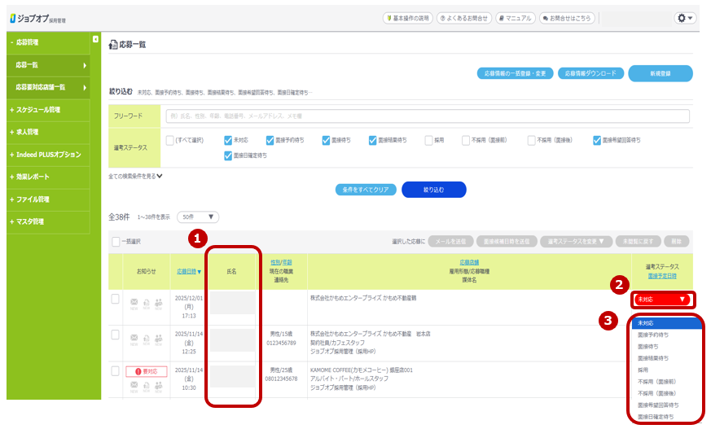Click the 絞り込む filter button
The width and height of the screenshot is (711, 429).
[433, 189]
